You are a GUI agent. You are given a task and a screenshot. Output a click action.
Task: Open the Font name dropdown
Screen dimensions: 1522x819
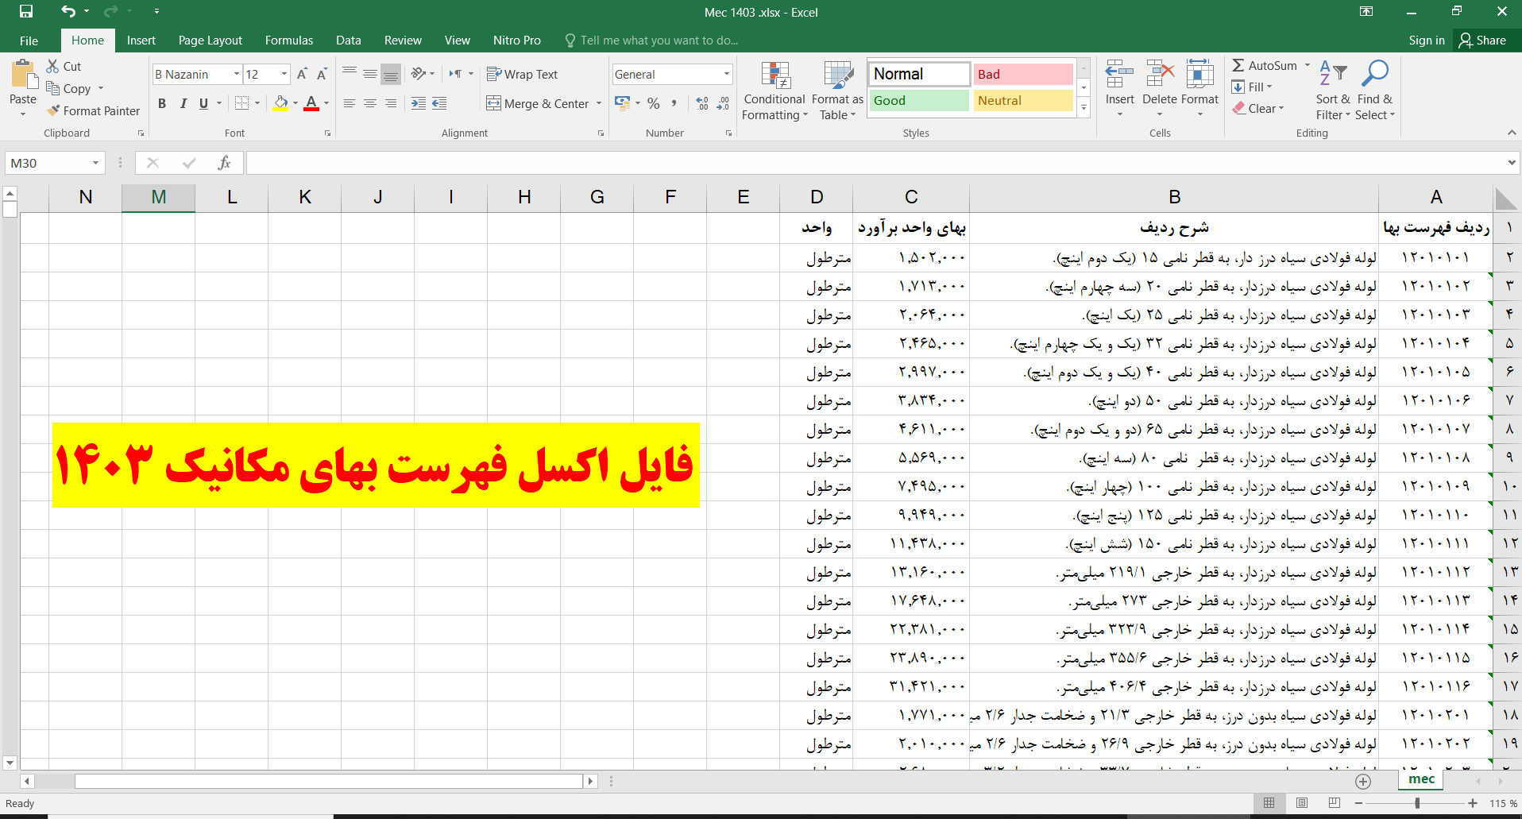click(x=236, y=74)
